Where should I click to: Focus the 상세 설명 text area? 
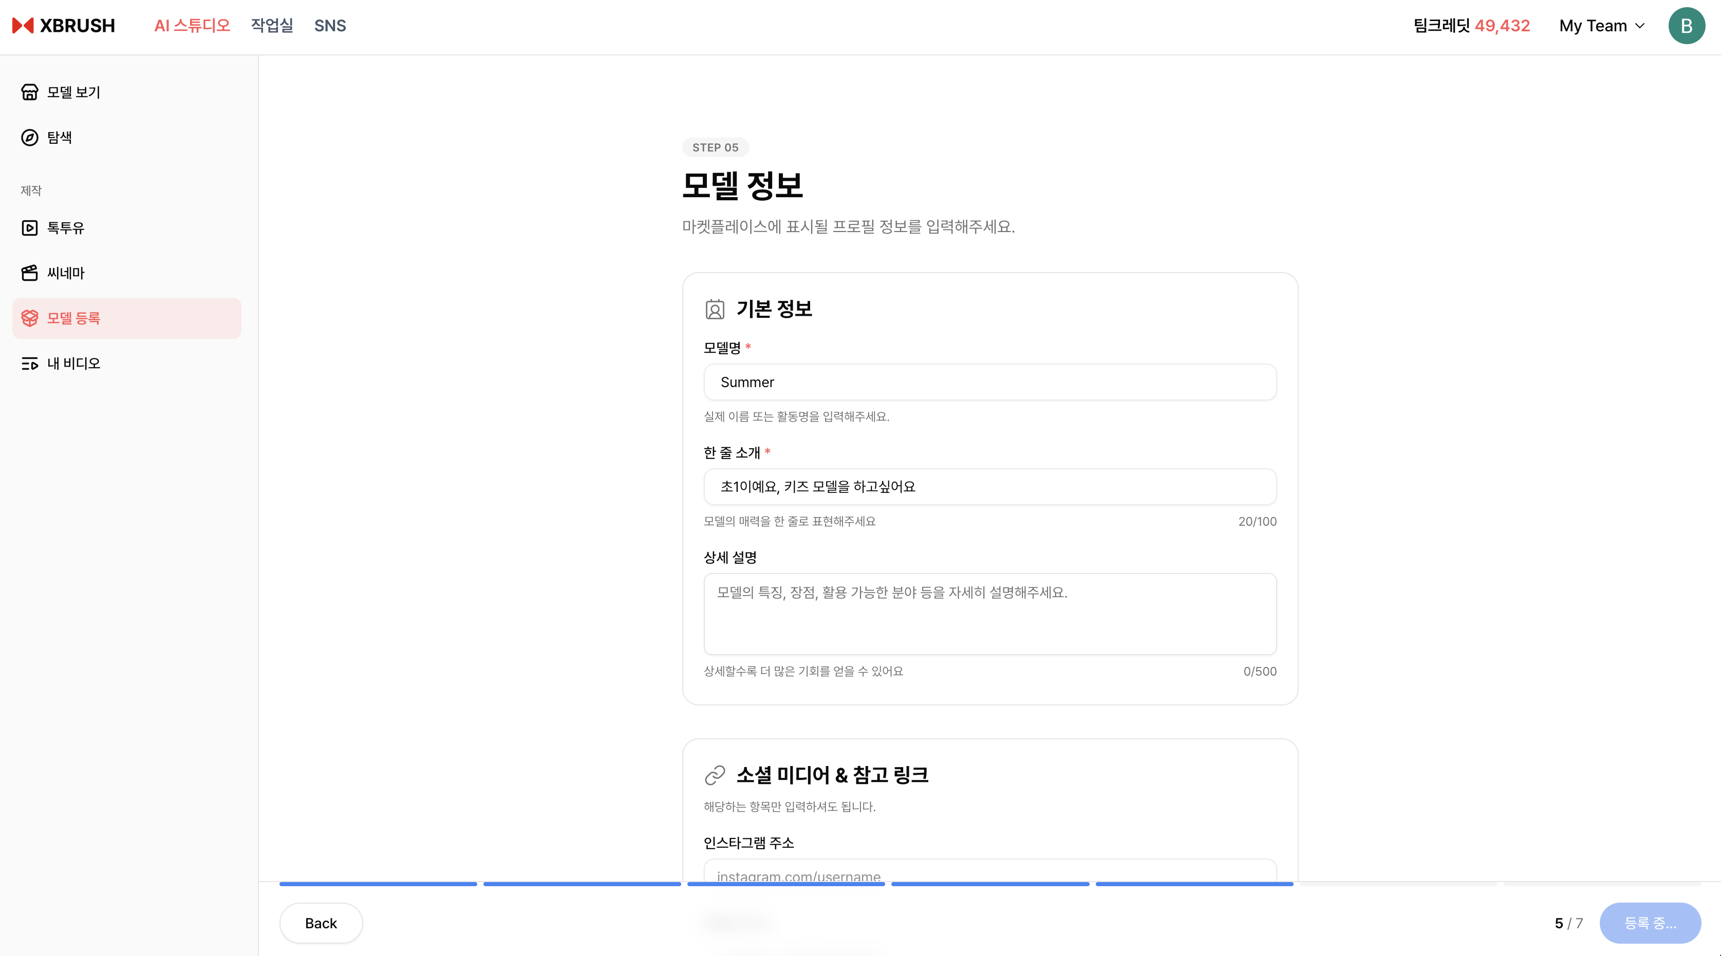click(x=990, y=614)
